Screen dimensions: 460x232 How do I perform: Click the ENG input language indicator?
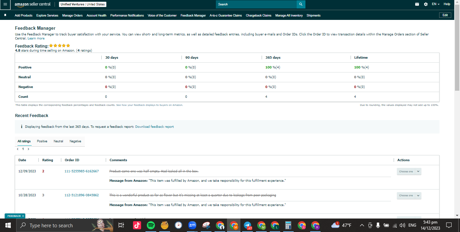(x=412, y=225)
